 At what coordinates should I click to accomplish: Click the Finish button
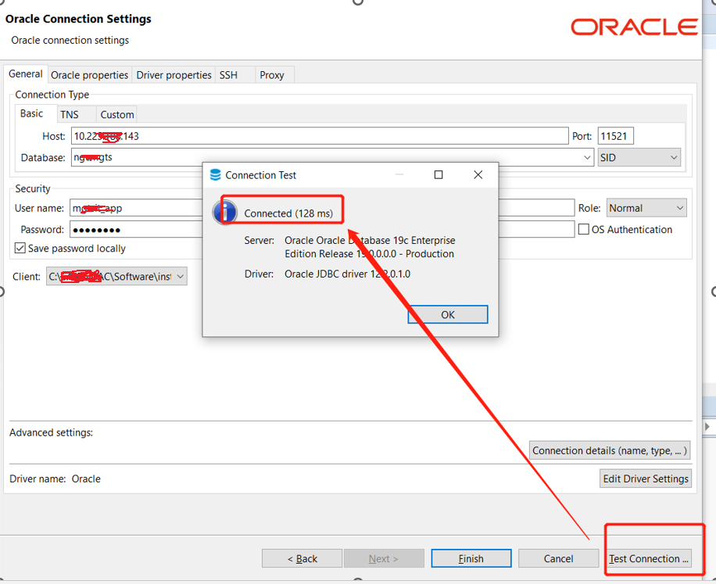pyautogui.click(x=471, y=558)
